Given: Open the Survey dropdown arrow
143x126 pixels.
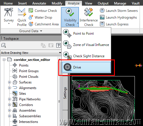Looking at the screenshot, I should click(9, 24).
